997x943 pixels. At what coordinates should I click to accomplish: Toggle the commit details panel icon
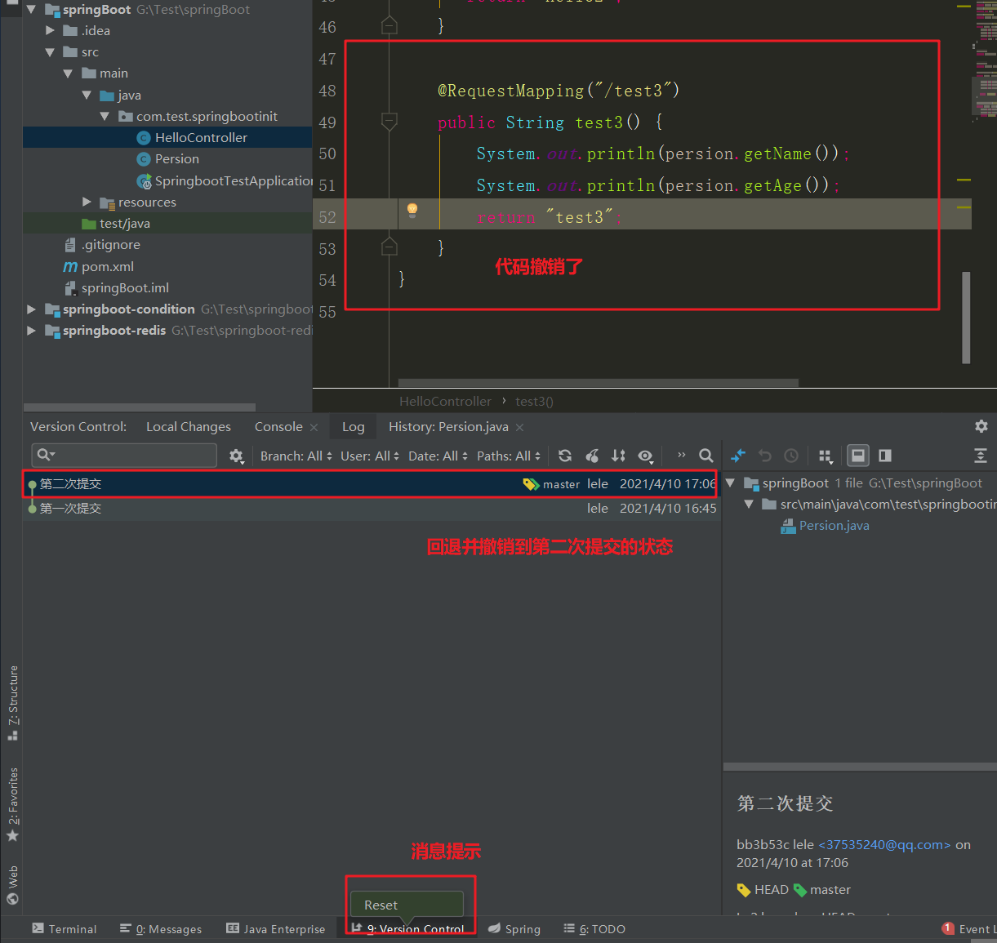pyautogui.click(x=858, y=456)
